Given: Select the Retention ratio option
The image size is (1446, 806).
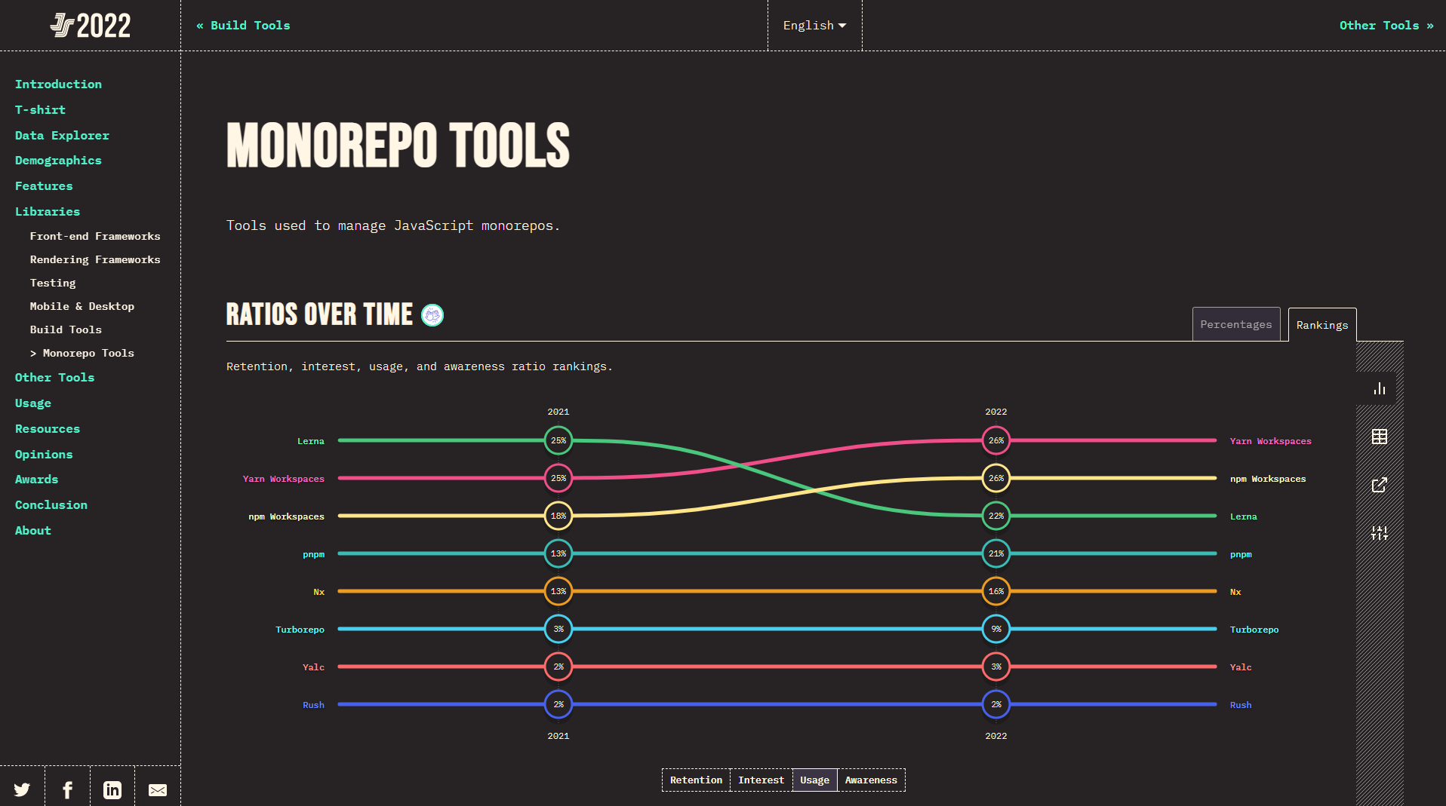Looking at the screenshot, I should pos(696,780).
